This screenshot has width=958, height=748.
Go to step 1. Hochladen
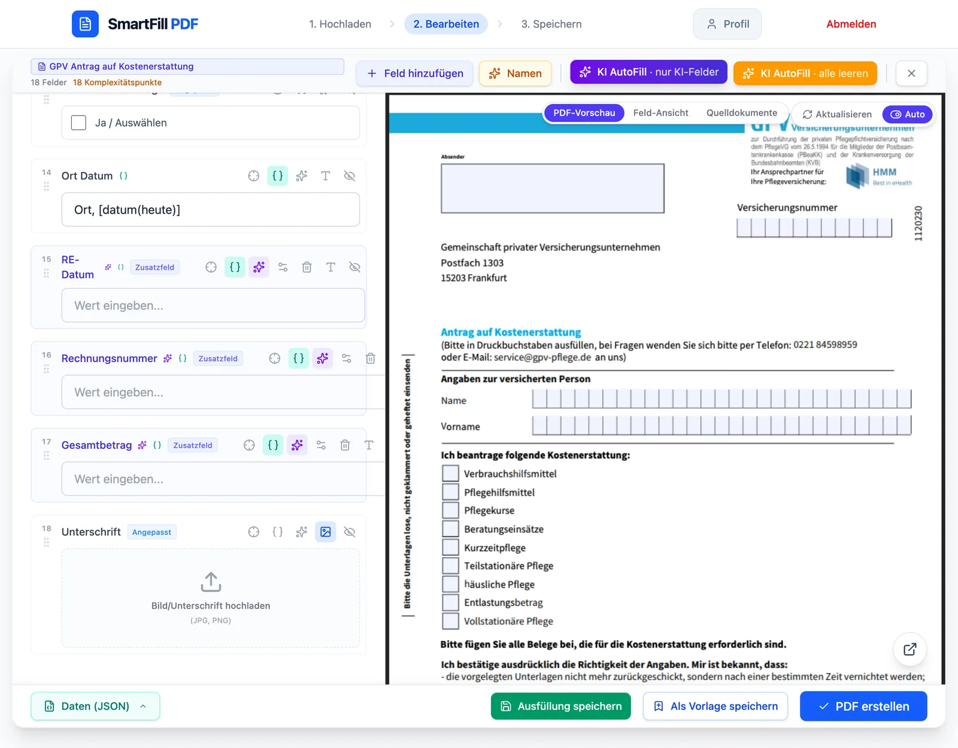coord(340,24)
